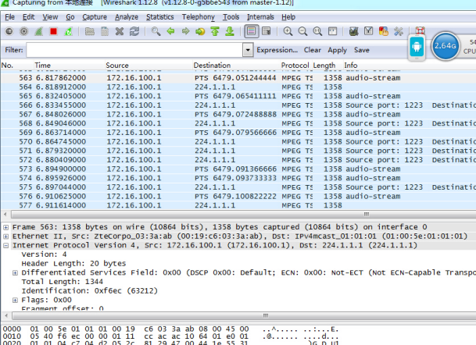Open preferences tools icon
Screen dimensions: 476x345
point(399,31)
